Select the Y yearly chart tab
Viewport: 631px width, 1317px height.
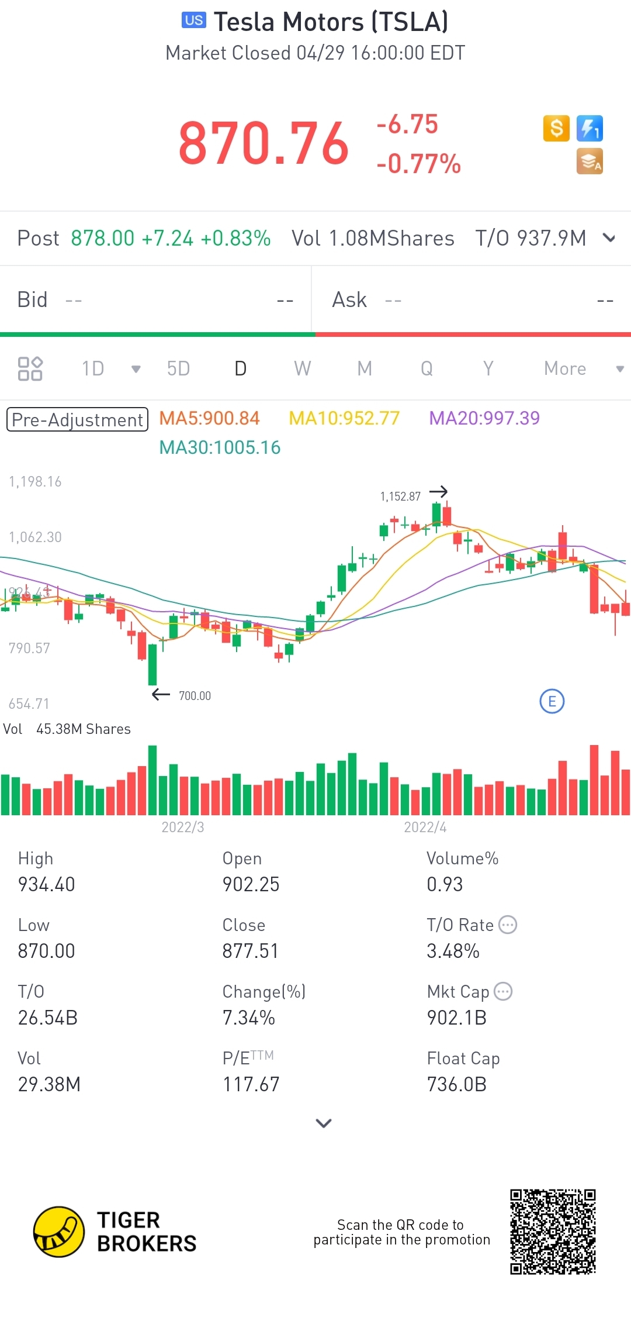point(488,368)
